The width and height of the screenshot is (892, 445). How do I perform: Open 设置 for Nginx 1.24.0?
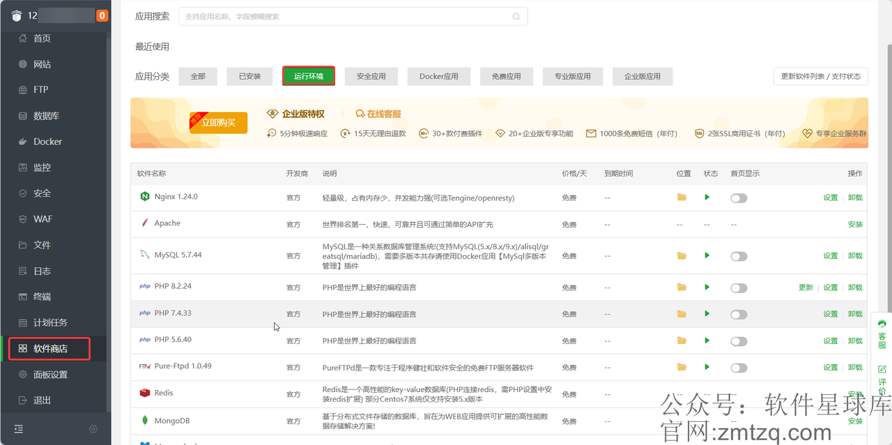click(831, 198)
